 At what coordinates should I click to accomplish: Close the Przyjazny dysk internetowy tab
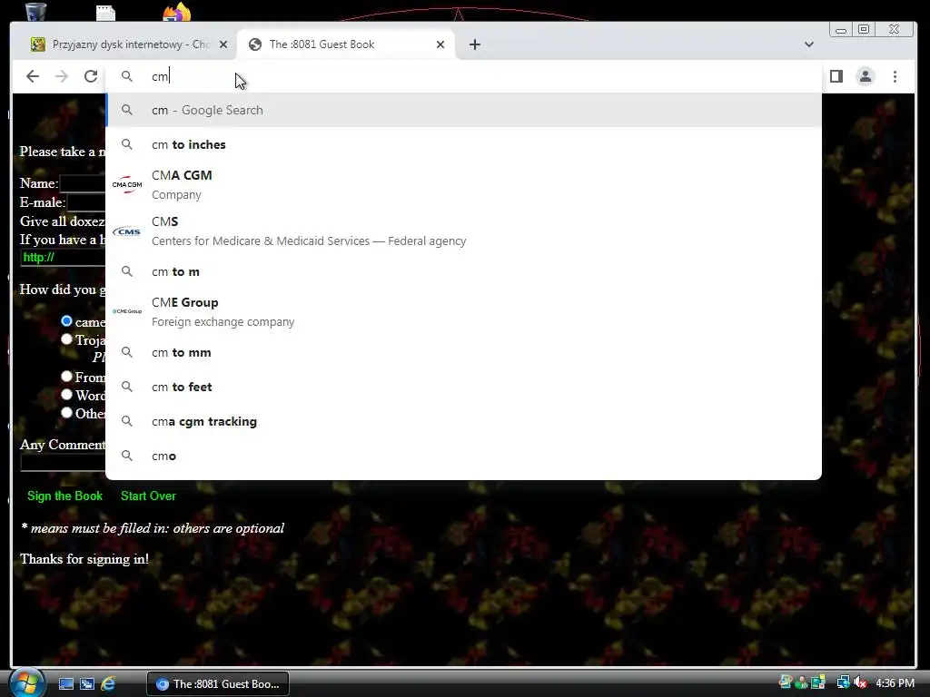click(x=223, y=44)
